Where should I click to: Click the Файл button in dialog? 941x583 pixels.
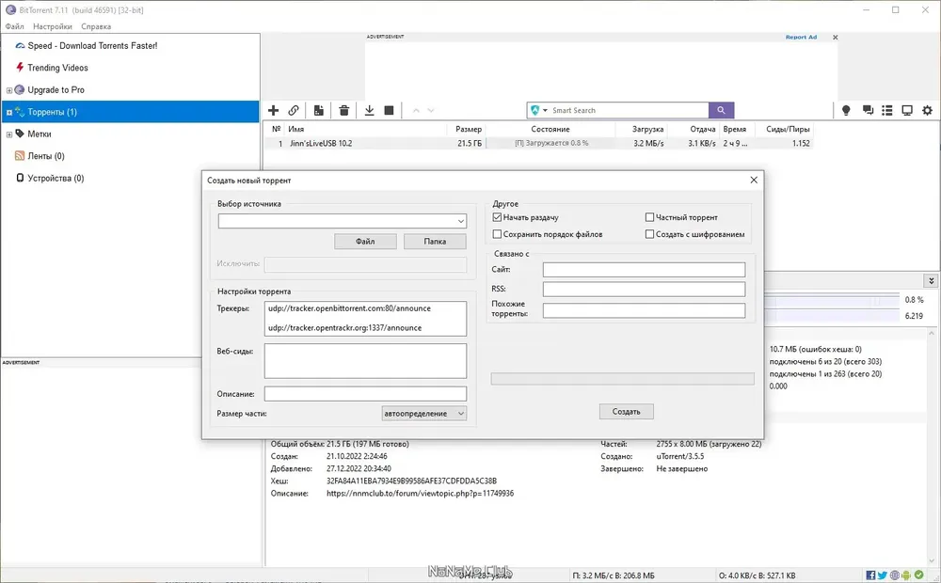click(x=365, y=241)
